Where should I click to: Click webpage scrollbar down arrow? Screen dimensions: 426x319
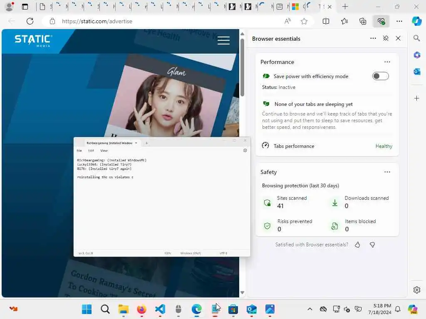(243, 293)
